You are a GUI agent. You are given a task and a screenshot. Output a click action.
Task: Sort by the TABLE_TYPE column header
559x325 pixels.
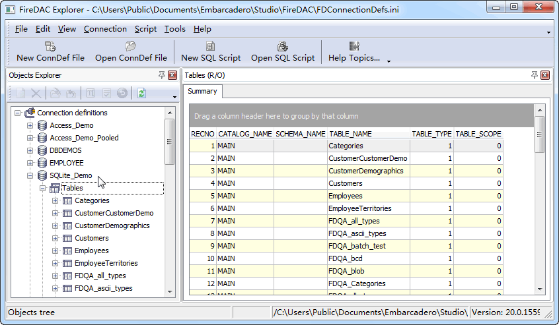(431, 134)
